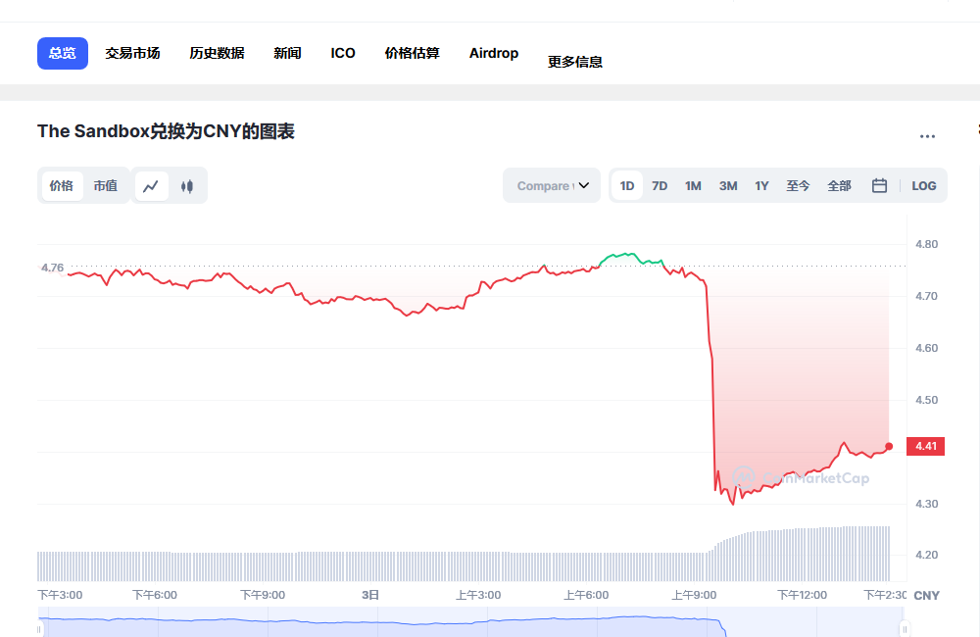Image resolution: width=980 pixels, height=637 pixels.
Task: Select the 1M time range
Action: (693, 185)
